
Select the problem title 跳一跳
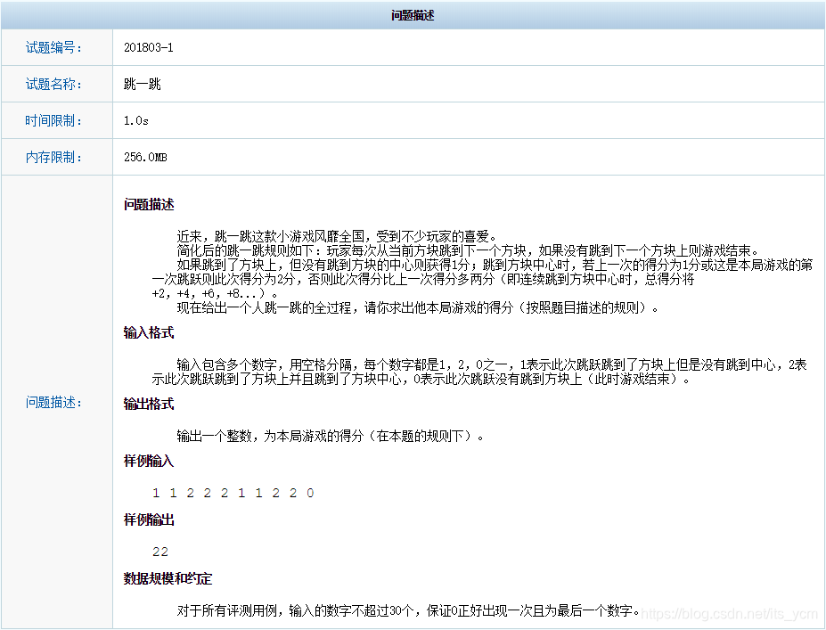(x=143, y=84)
